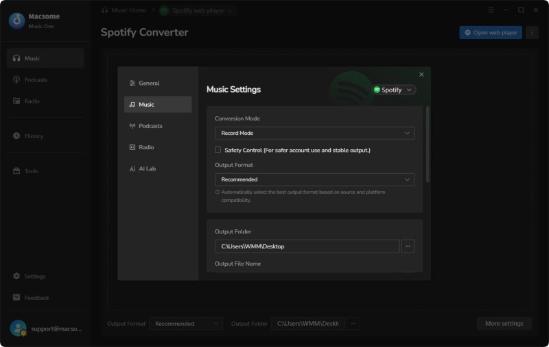Click the History clock icon
549x347 pixels.
pyautogui.click(x=16, y=136)
